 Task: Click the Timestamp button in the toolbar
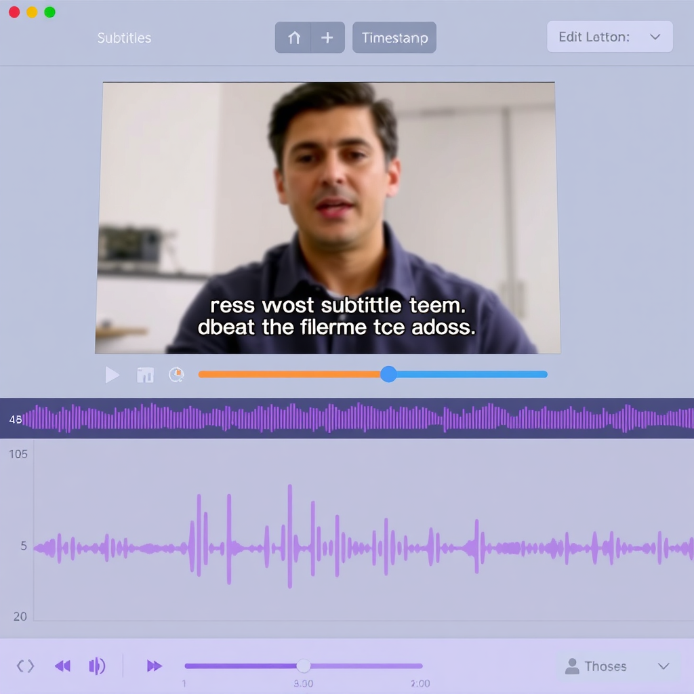tap(394, 37)
